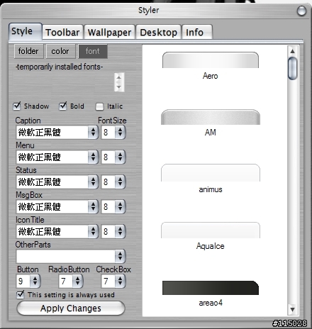Select the color sub-tab

click(x=60, y=51)
